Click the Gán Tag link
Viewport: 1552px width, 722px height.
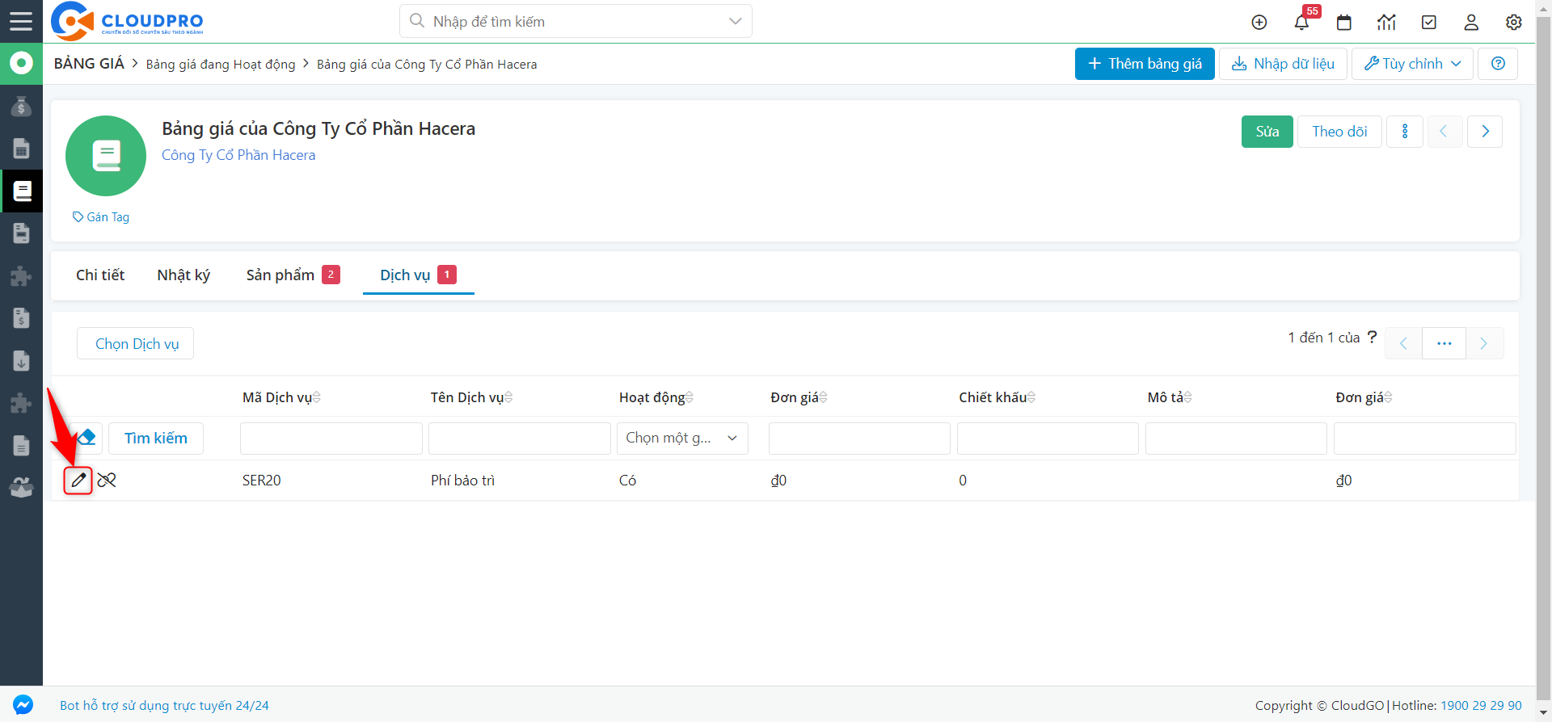[101, 217]
